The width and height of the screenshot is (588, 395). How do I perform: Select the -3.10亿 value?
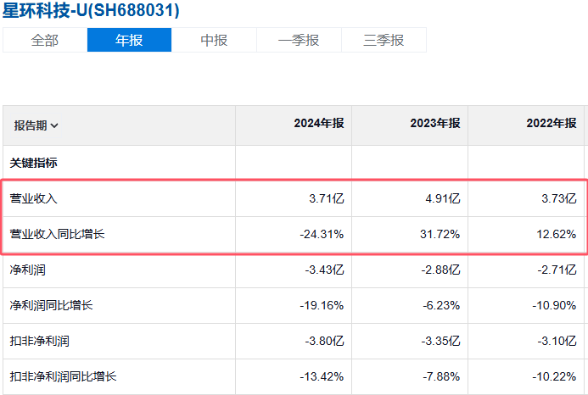coord(557,341)
